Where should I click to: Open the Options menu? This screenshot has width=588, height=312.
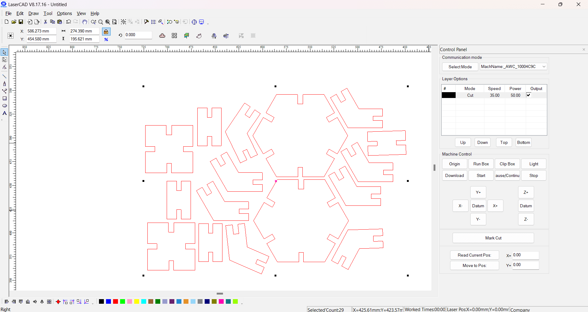64,13
